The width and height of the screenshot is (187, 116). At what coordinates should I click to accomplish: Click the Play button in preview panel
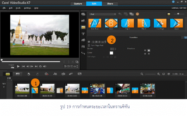[18, 66]
